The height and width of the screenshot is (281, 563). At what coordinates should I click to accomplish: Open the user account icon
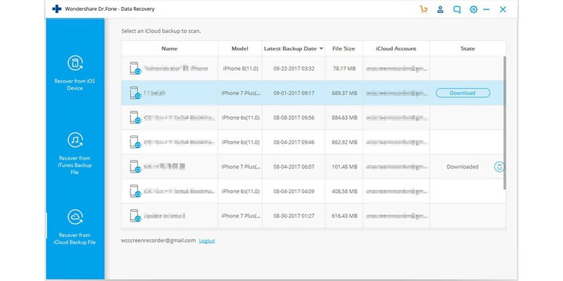point(440,10)
